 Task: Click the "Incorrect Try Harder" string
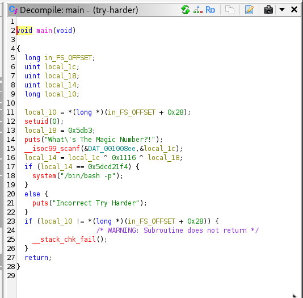tap(96, 203)
